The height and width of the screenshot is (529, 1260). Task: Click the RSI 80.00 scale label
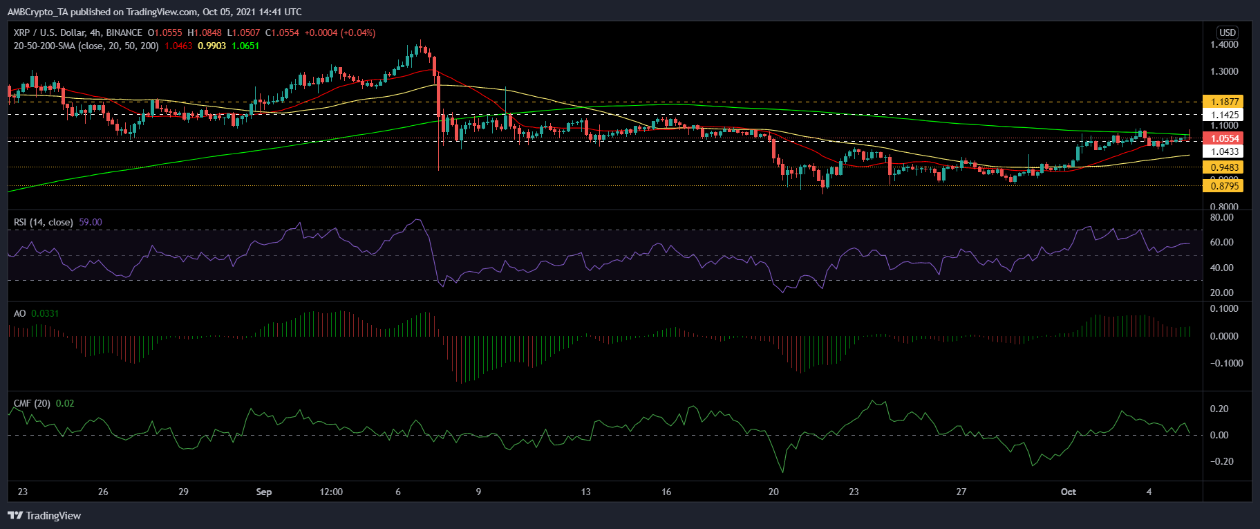pos(1222,217)
